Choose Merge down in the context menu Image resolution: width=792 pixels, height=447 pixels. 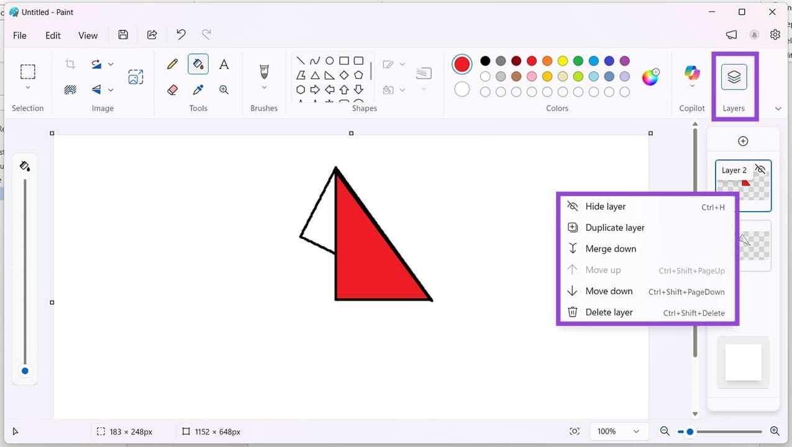point(611,248)
